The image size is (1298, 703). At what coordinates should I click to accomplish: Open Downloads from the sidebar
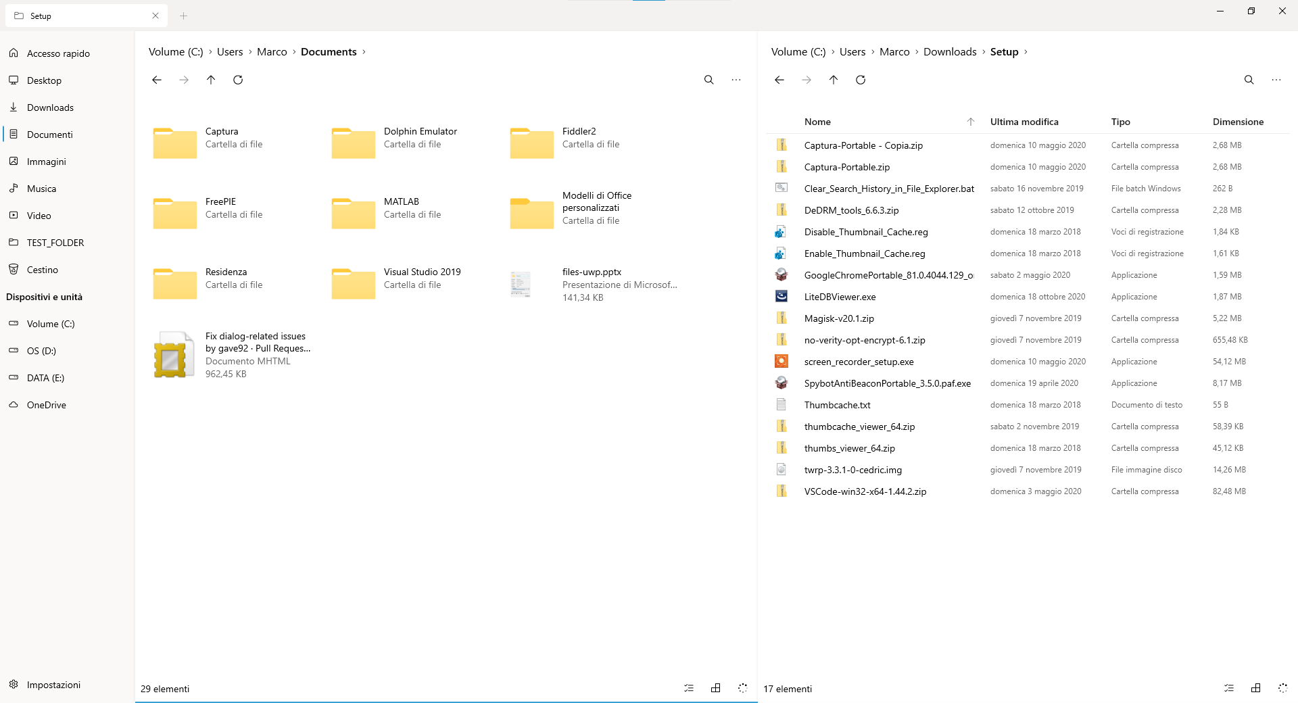click(x=50, y=107)
